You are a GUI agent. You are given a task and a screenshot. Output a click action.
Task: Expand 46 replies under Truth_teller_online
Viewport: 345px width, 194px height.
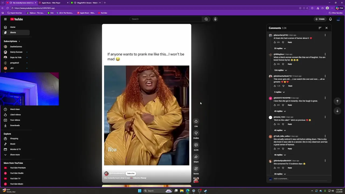tap(280, 155)
